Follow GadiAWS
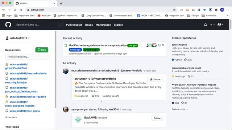The image size is (232, 130). pos(157,118)
